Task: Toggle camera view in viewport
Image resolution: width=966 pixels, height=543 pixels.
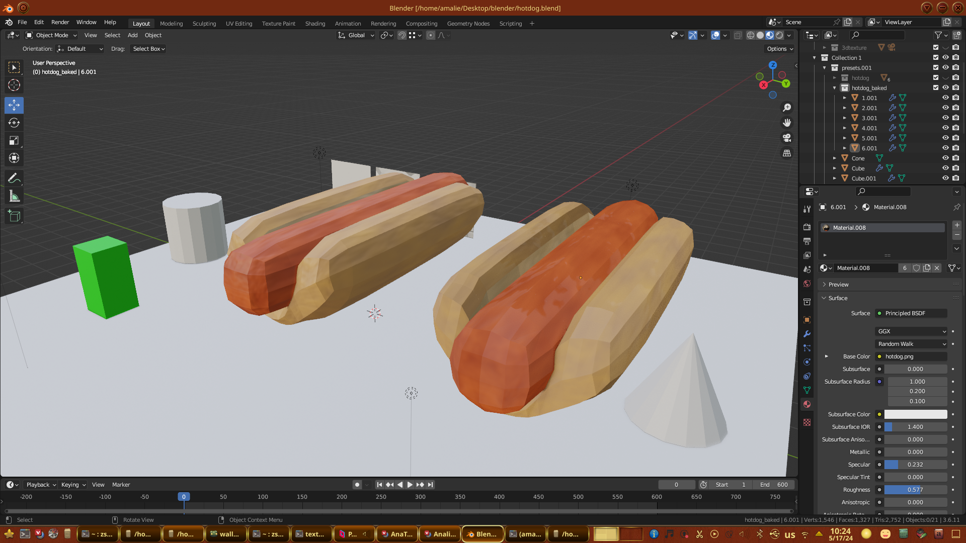Action: coord(787,138)
